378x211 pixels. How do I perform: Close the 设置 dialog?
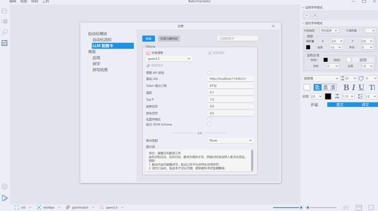(x=273, y=26)
